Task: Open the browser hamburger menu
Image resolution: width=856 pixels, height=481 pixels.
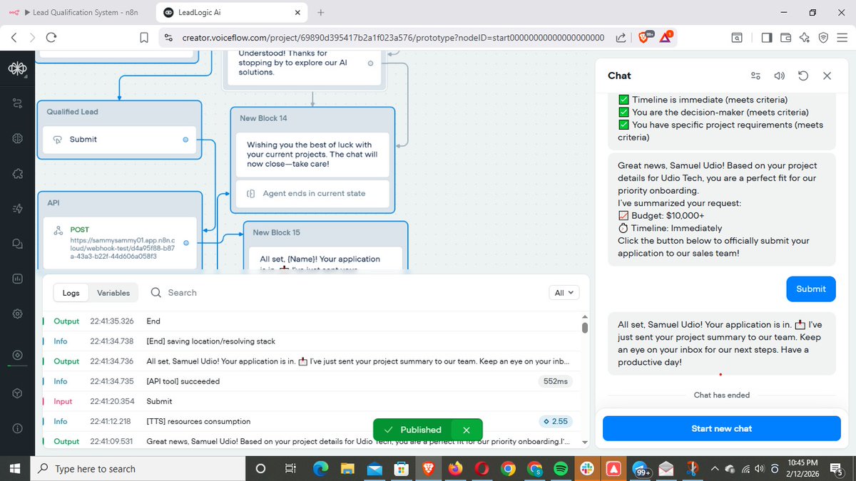Action: [841, 38]
